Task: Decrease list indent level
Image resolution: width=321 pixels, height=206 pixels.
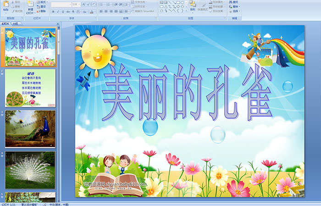Action: 116,4
